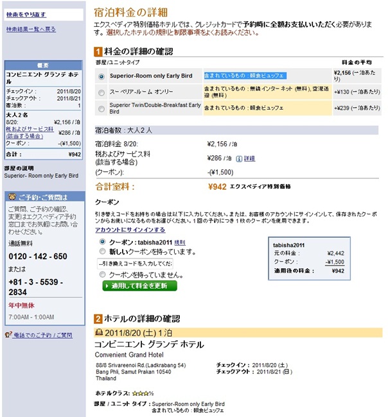
Task: Click +¥130 (一泊あたり) price cell
Action: point(357,92)
